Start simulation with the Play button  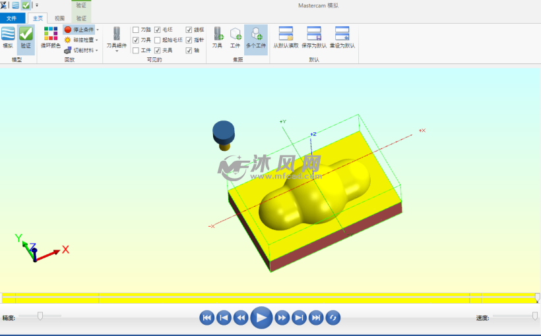(261, 318)
